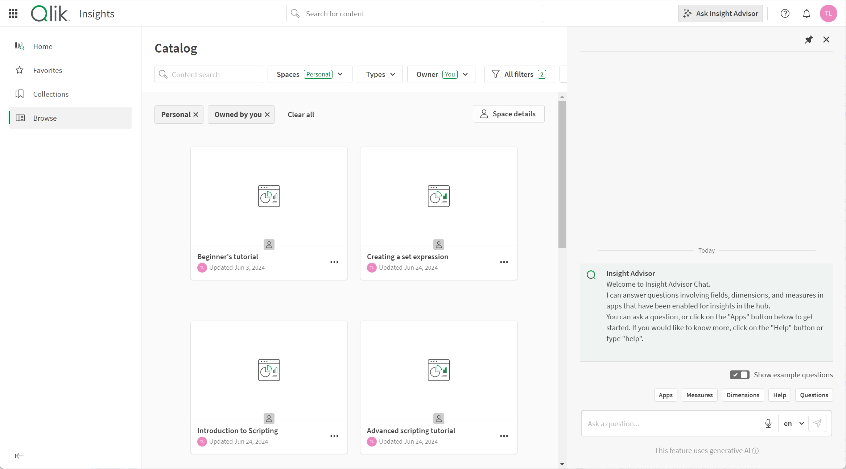Screen dimensions: 846x469
Task: Toggle Show example questions switch
Action: click(x=740, y=375)
